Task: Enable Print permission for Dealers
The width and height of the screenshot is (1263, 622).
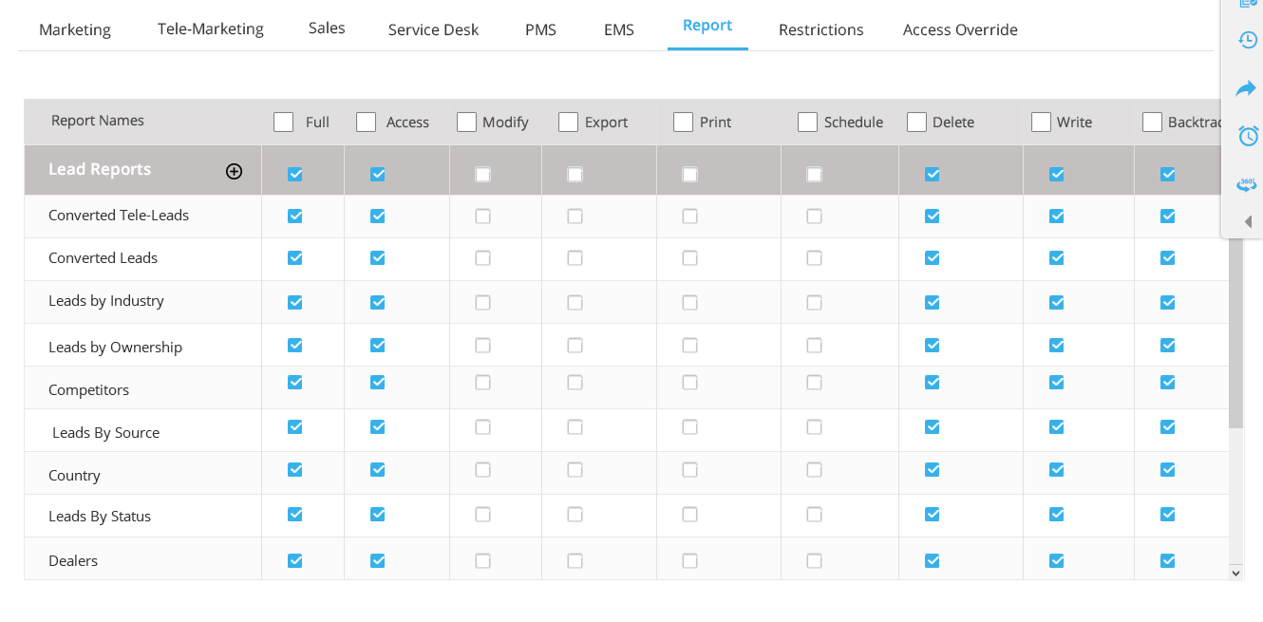Action: pos(689,560)
